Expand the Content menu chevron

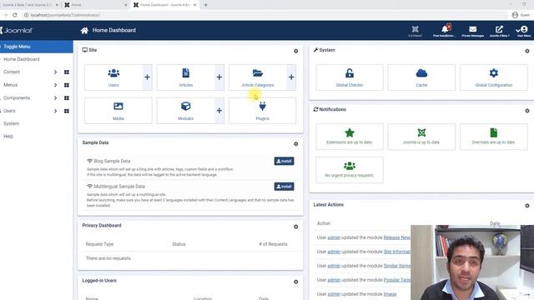pos(55,72)
